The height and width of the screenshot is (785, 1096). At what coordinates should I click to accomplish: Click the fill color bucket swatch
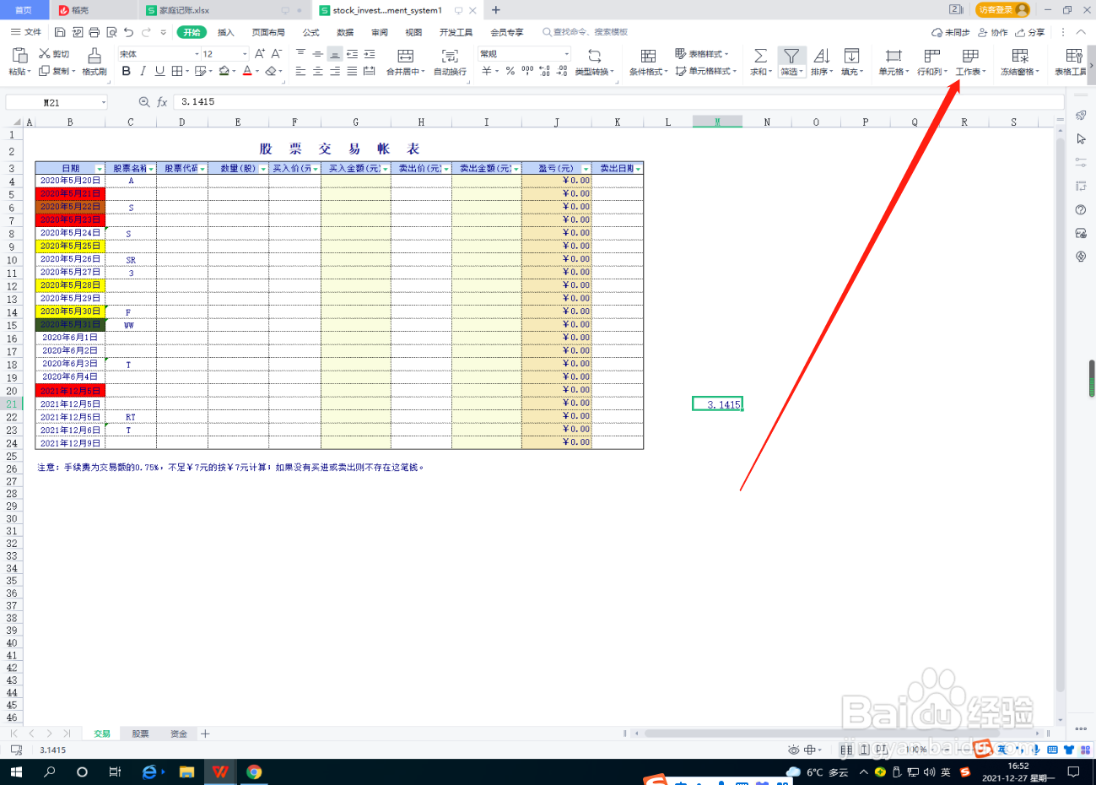tap(224, 71)
